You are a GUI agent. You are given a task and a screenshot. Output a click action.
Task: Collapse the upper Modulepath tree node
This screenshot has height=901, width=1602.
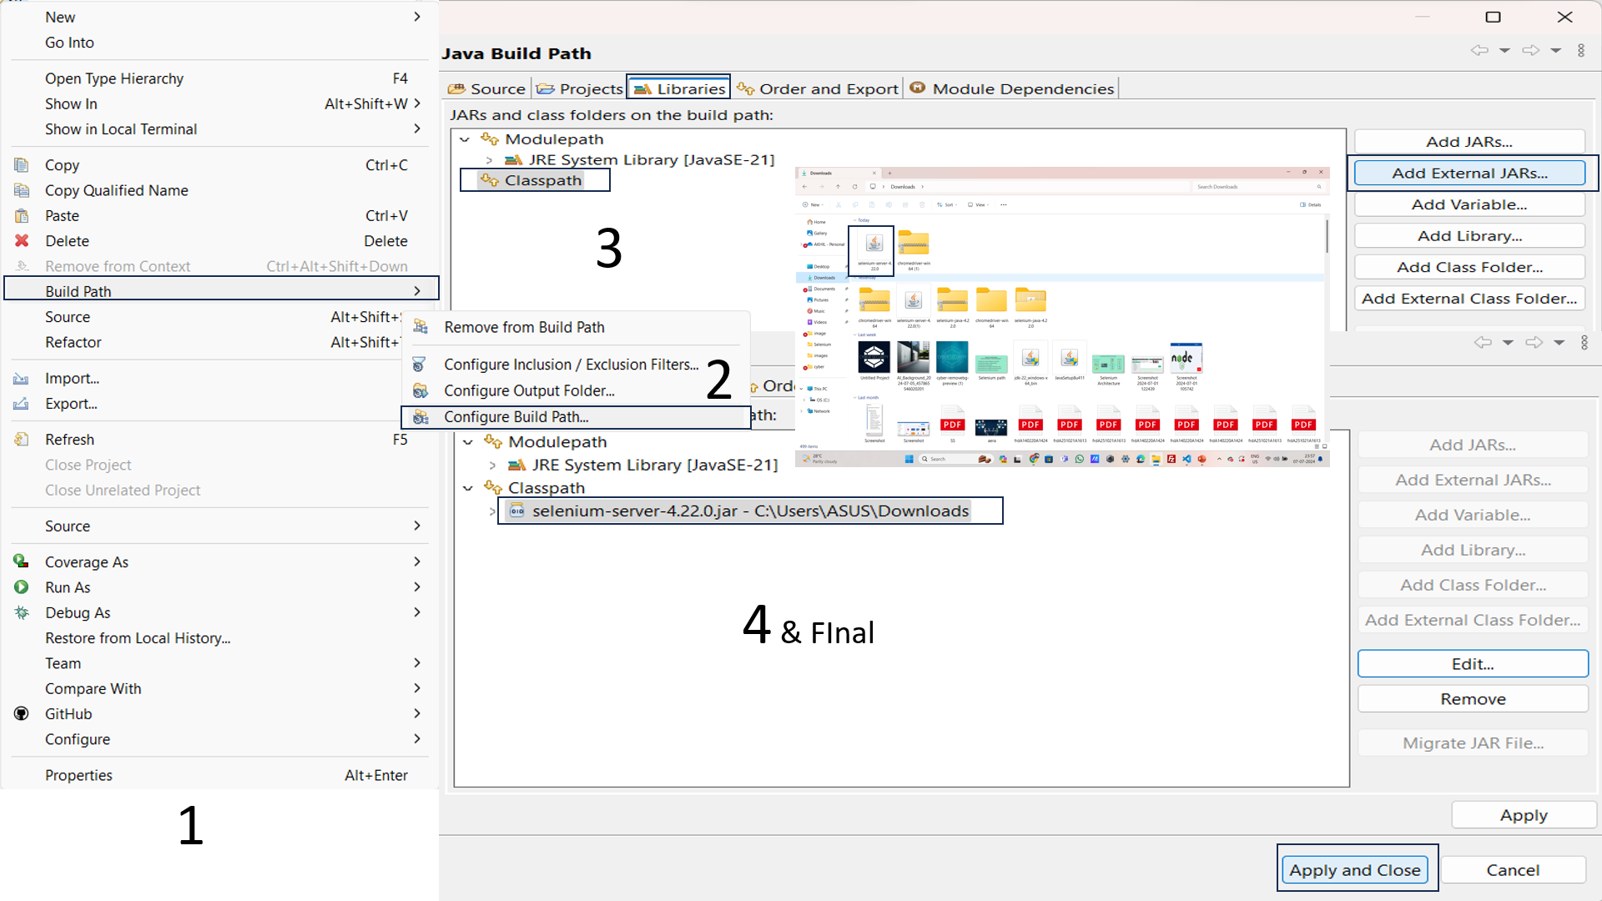pos(465,139)
